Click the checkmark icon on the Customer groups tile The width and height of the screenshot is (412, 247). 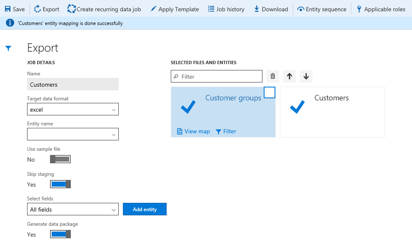click(188, 107)
